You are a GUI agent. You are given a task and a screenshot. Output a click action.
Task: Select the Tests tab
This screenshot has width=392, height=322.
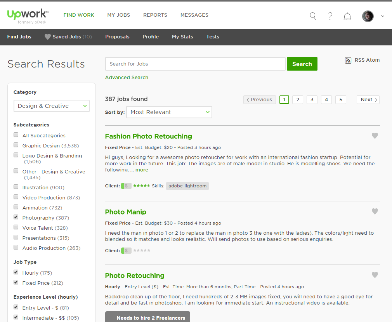click(x=213, y=37)
